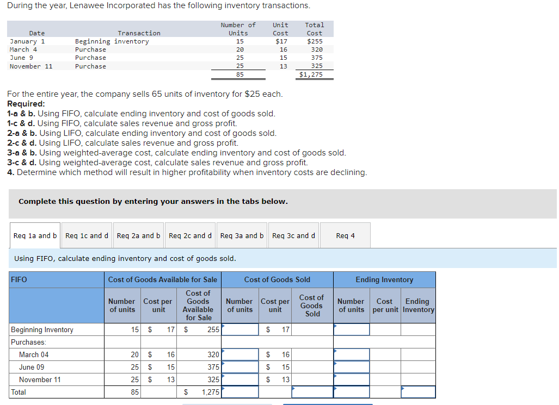
Task: Click June 09 units sold input field
Action: [x=240, y=367]
